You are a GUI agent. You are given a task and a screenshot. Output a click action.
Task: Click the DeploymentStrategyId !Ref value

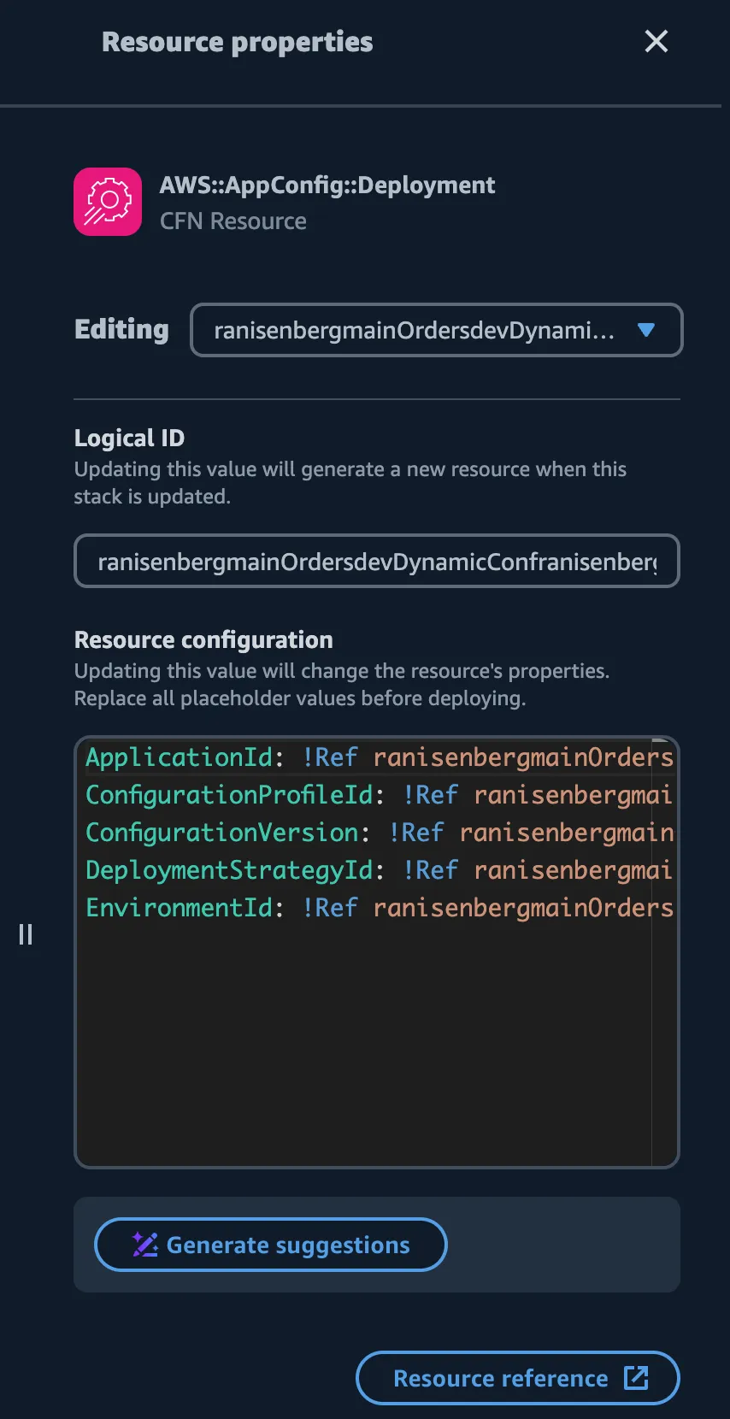coord(432,870)
